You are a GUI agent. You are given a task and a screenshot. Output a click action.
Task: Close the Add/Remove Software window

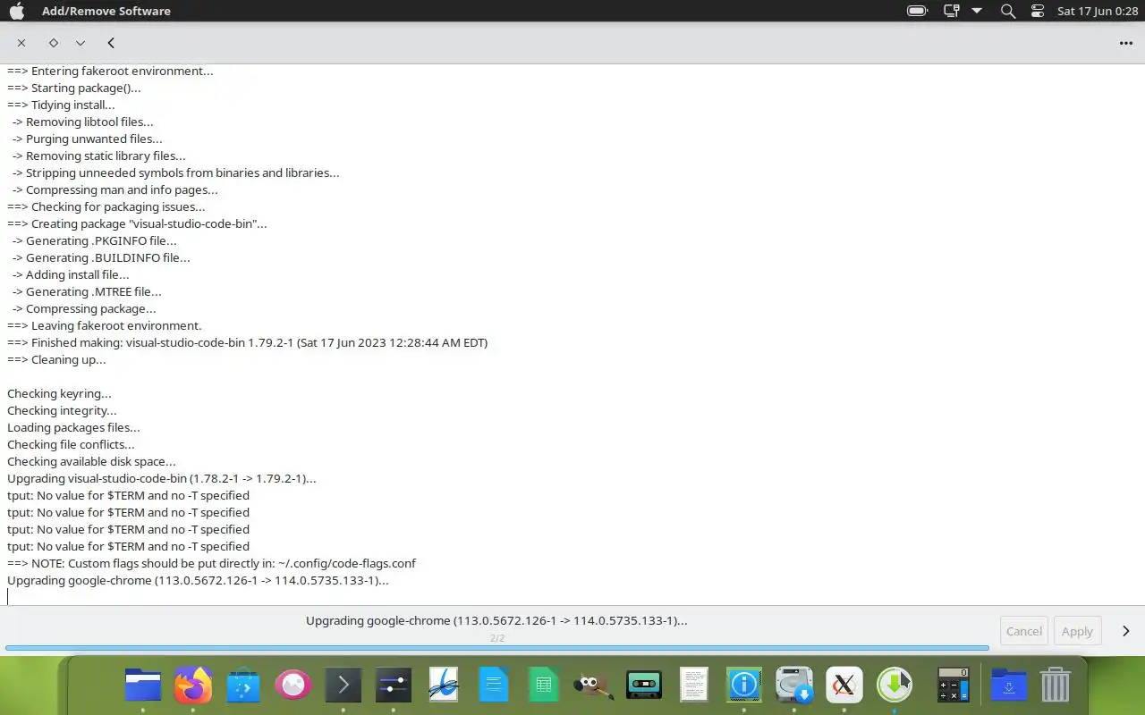(21, 43)
